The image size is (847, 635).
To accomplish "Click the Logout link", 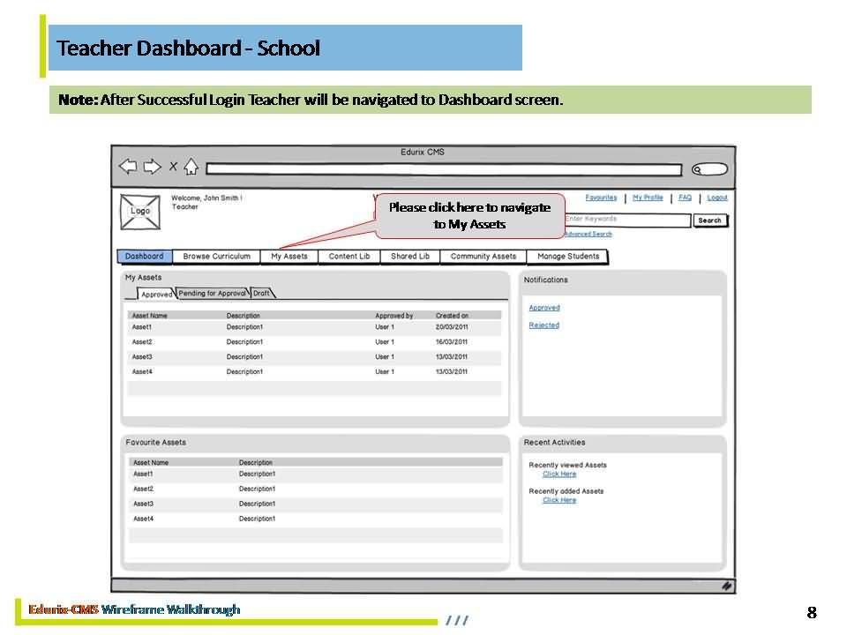I will 717,198.
